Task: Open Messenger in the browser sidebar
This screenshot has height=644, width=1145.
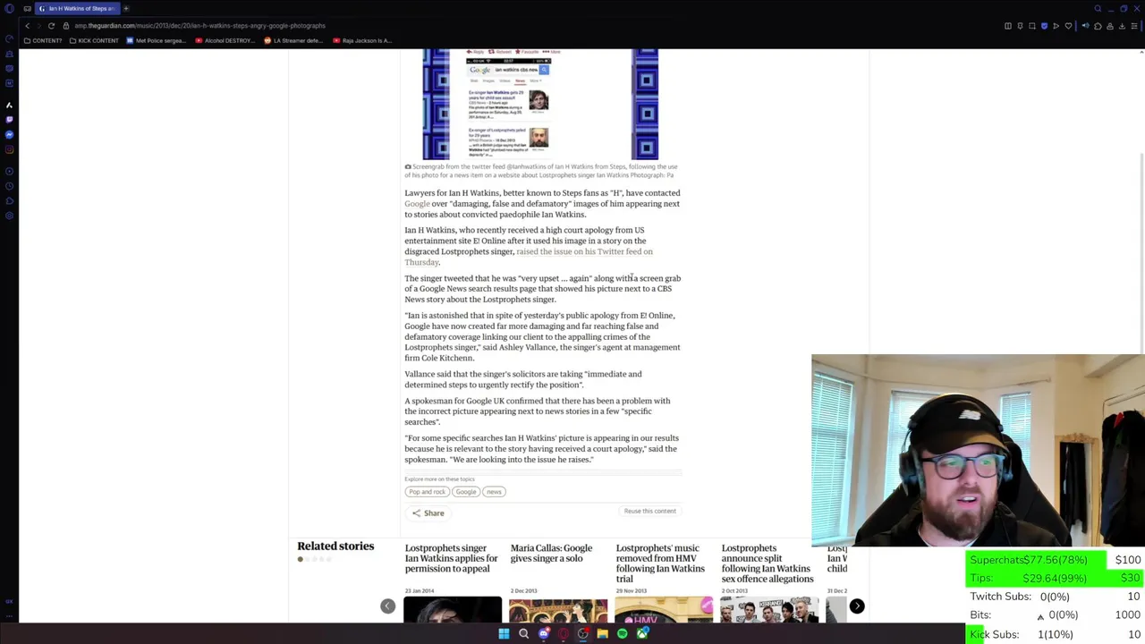Action: (9, 135)
